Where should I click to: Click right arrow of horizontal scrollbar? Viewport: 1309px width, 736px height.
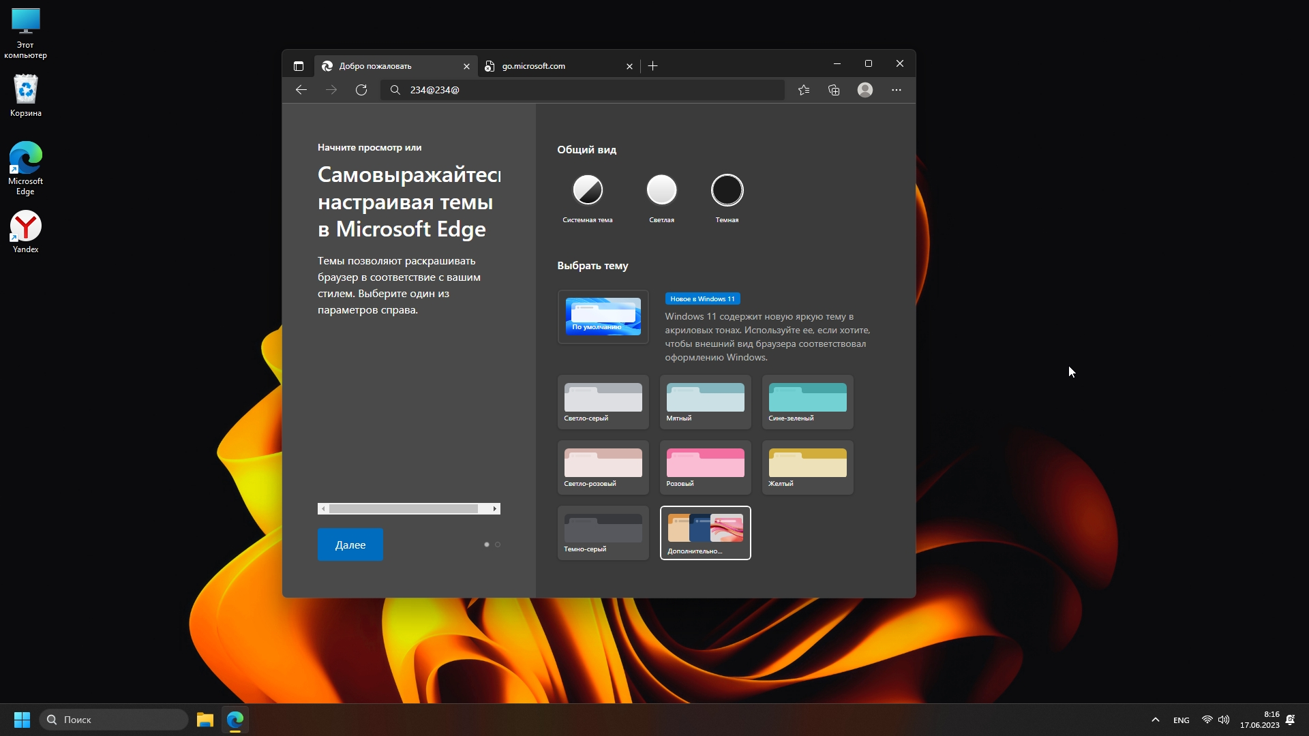tap(495, 509)
